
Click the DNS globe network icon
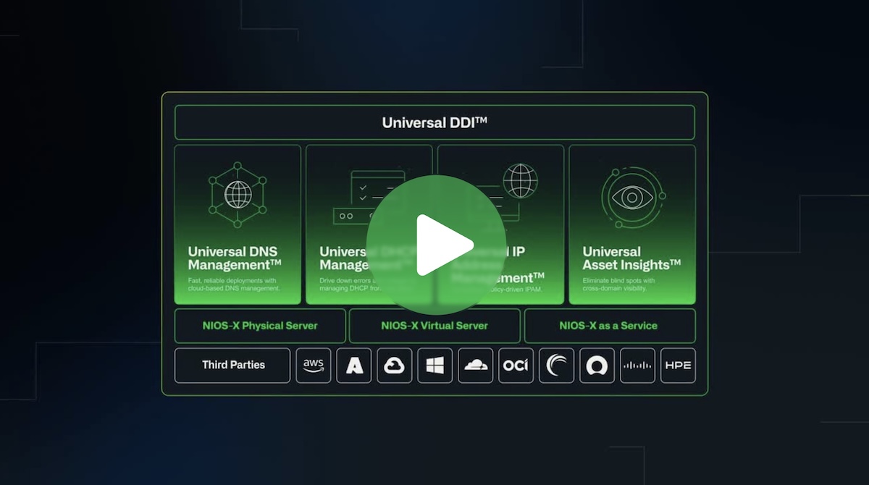click(238, 195)
